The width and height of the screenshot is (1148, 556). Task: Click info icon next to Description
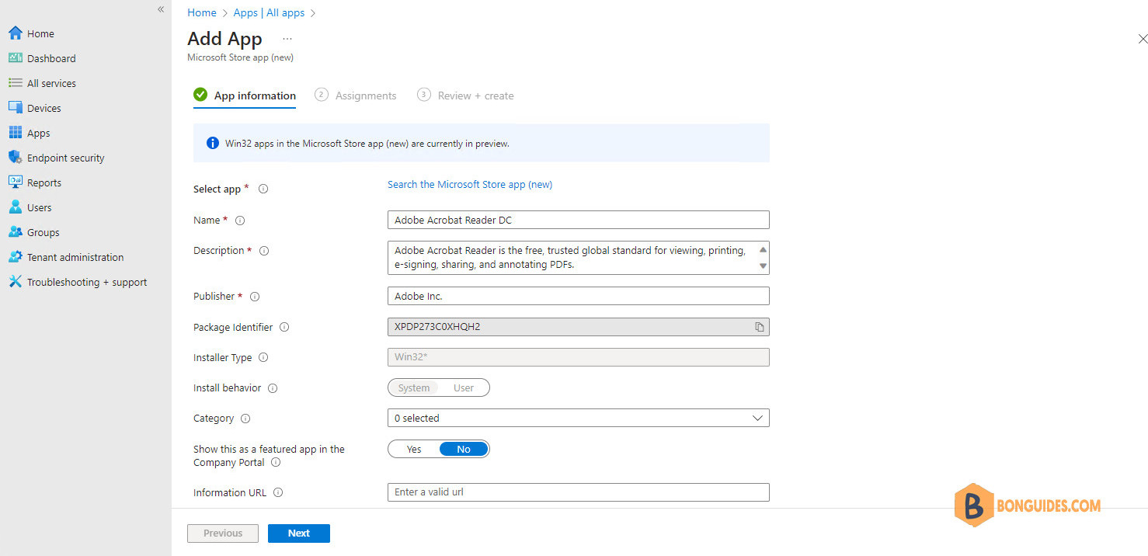264,251
